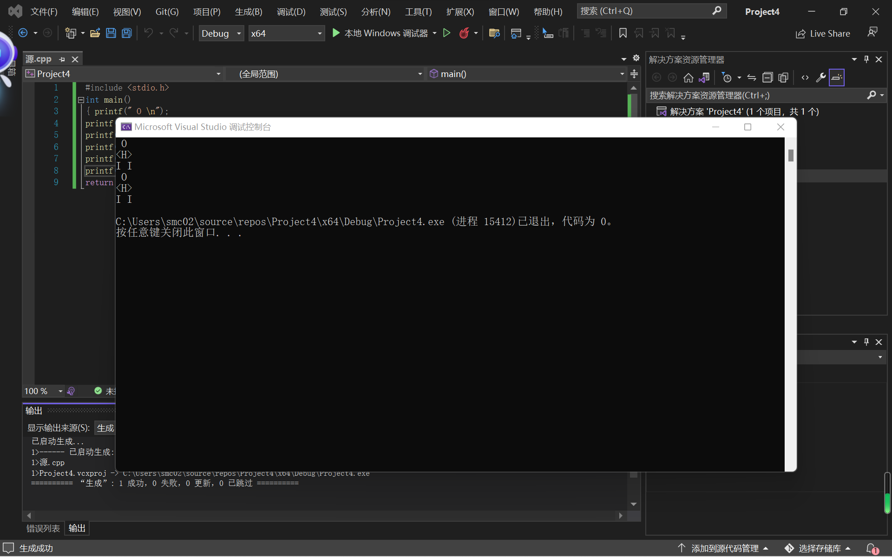Toggle pin on 源.cpp tab
The image size is (892, 557).
tap(62, 59)
